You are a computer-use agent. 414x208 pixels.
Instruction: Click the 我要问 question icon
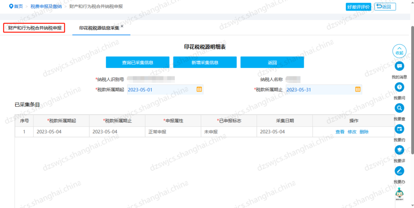[x=399, y=87]
